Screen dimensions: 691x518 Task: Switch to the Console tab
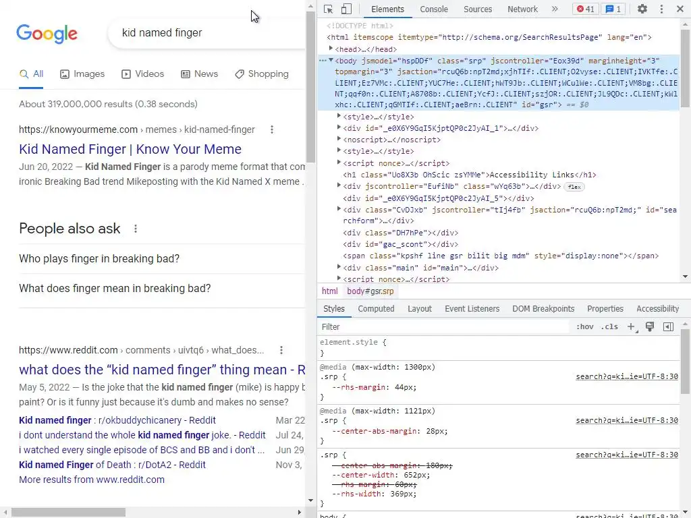[x=434, y=9]
